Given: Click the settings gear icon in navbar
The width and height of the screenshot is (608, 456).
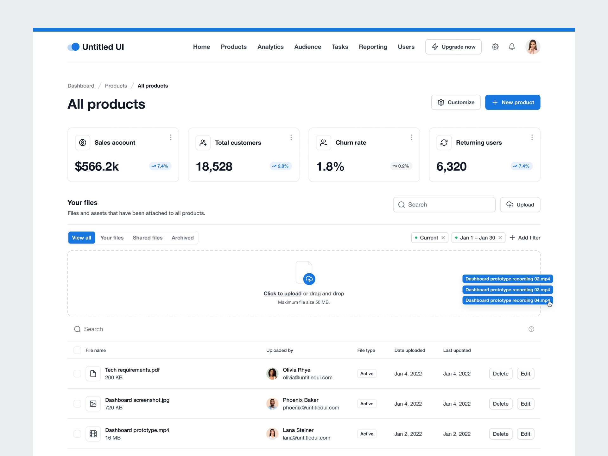Looking at the screenshot, I should [495, 47].
